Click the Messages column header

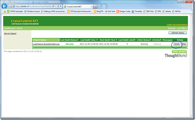167,40
